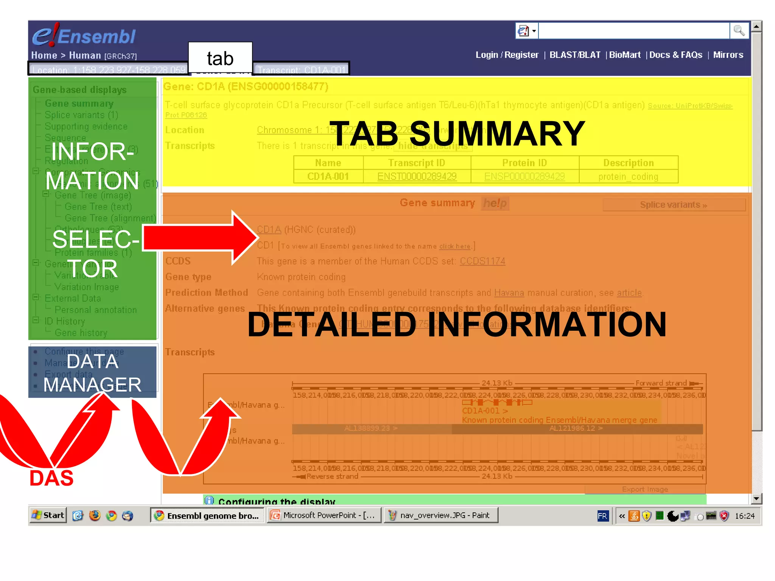Click the yellow security shield tray icon
This screenshot has height=581, width=775.
tap(647, 516)
